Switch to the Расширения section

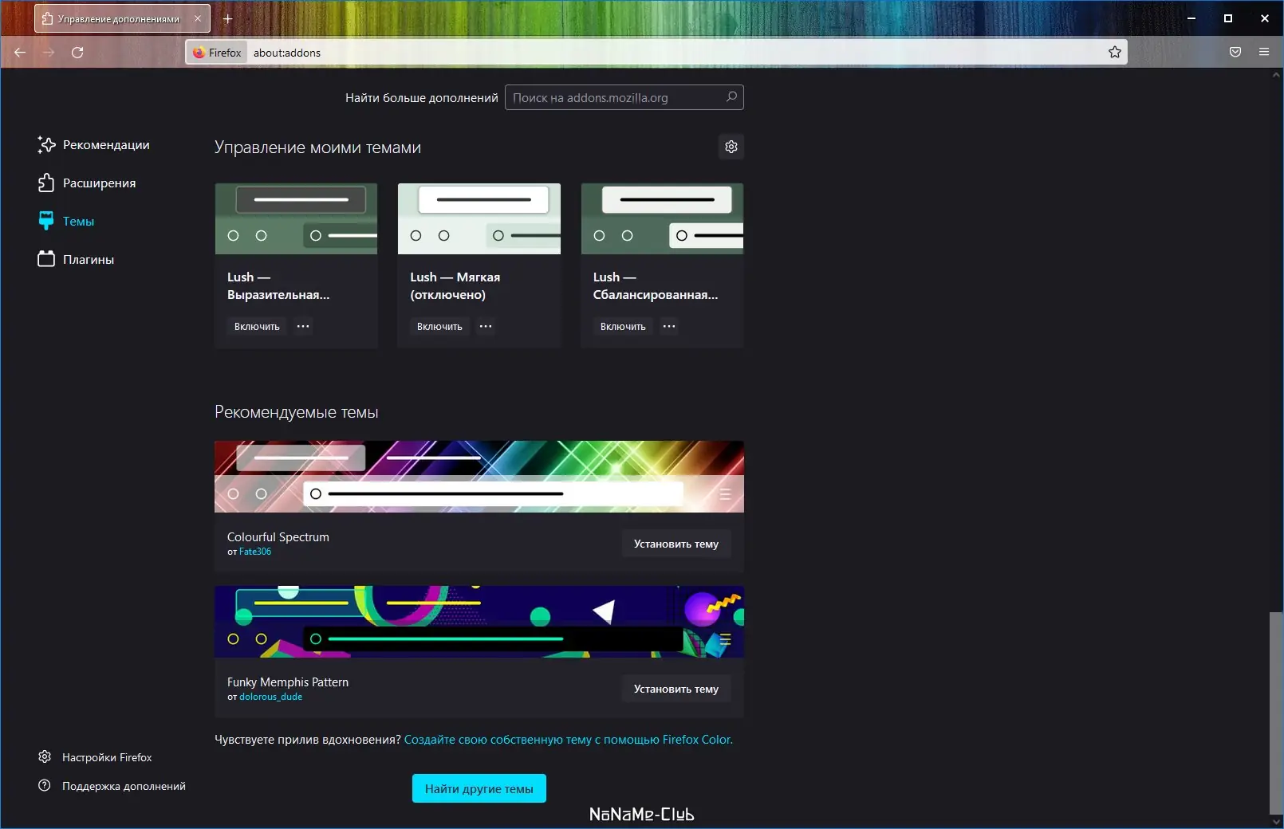86,183
